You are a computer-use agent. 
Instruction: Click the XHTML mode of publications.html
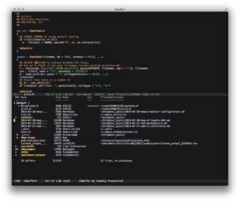click(66, 141)
